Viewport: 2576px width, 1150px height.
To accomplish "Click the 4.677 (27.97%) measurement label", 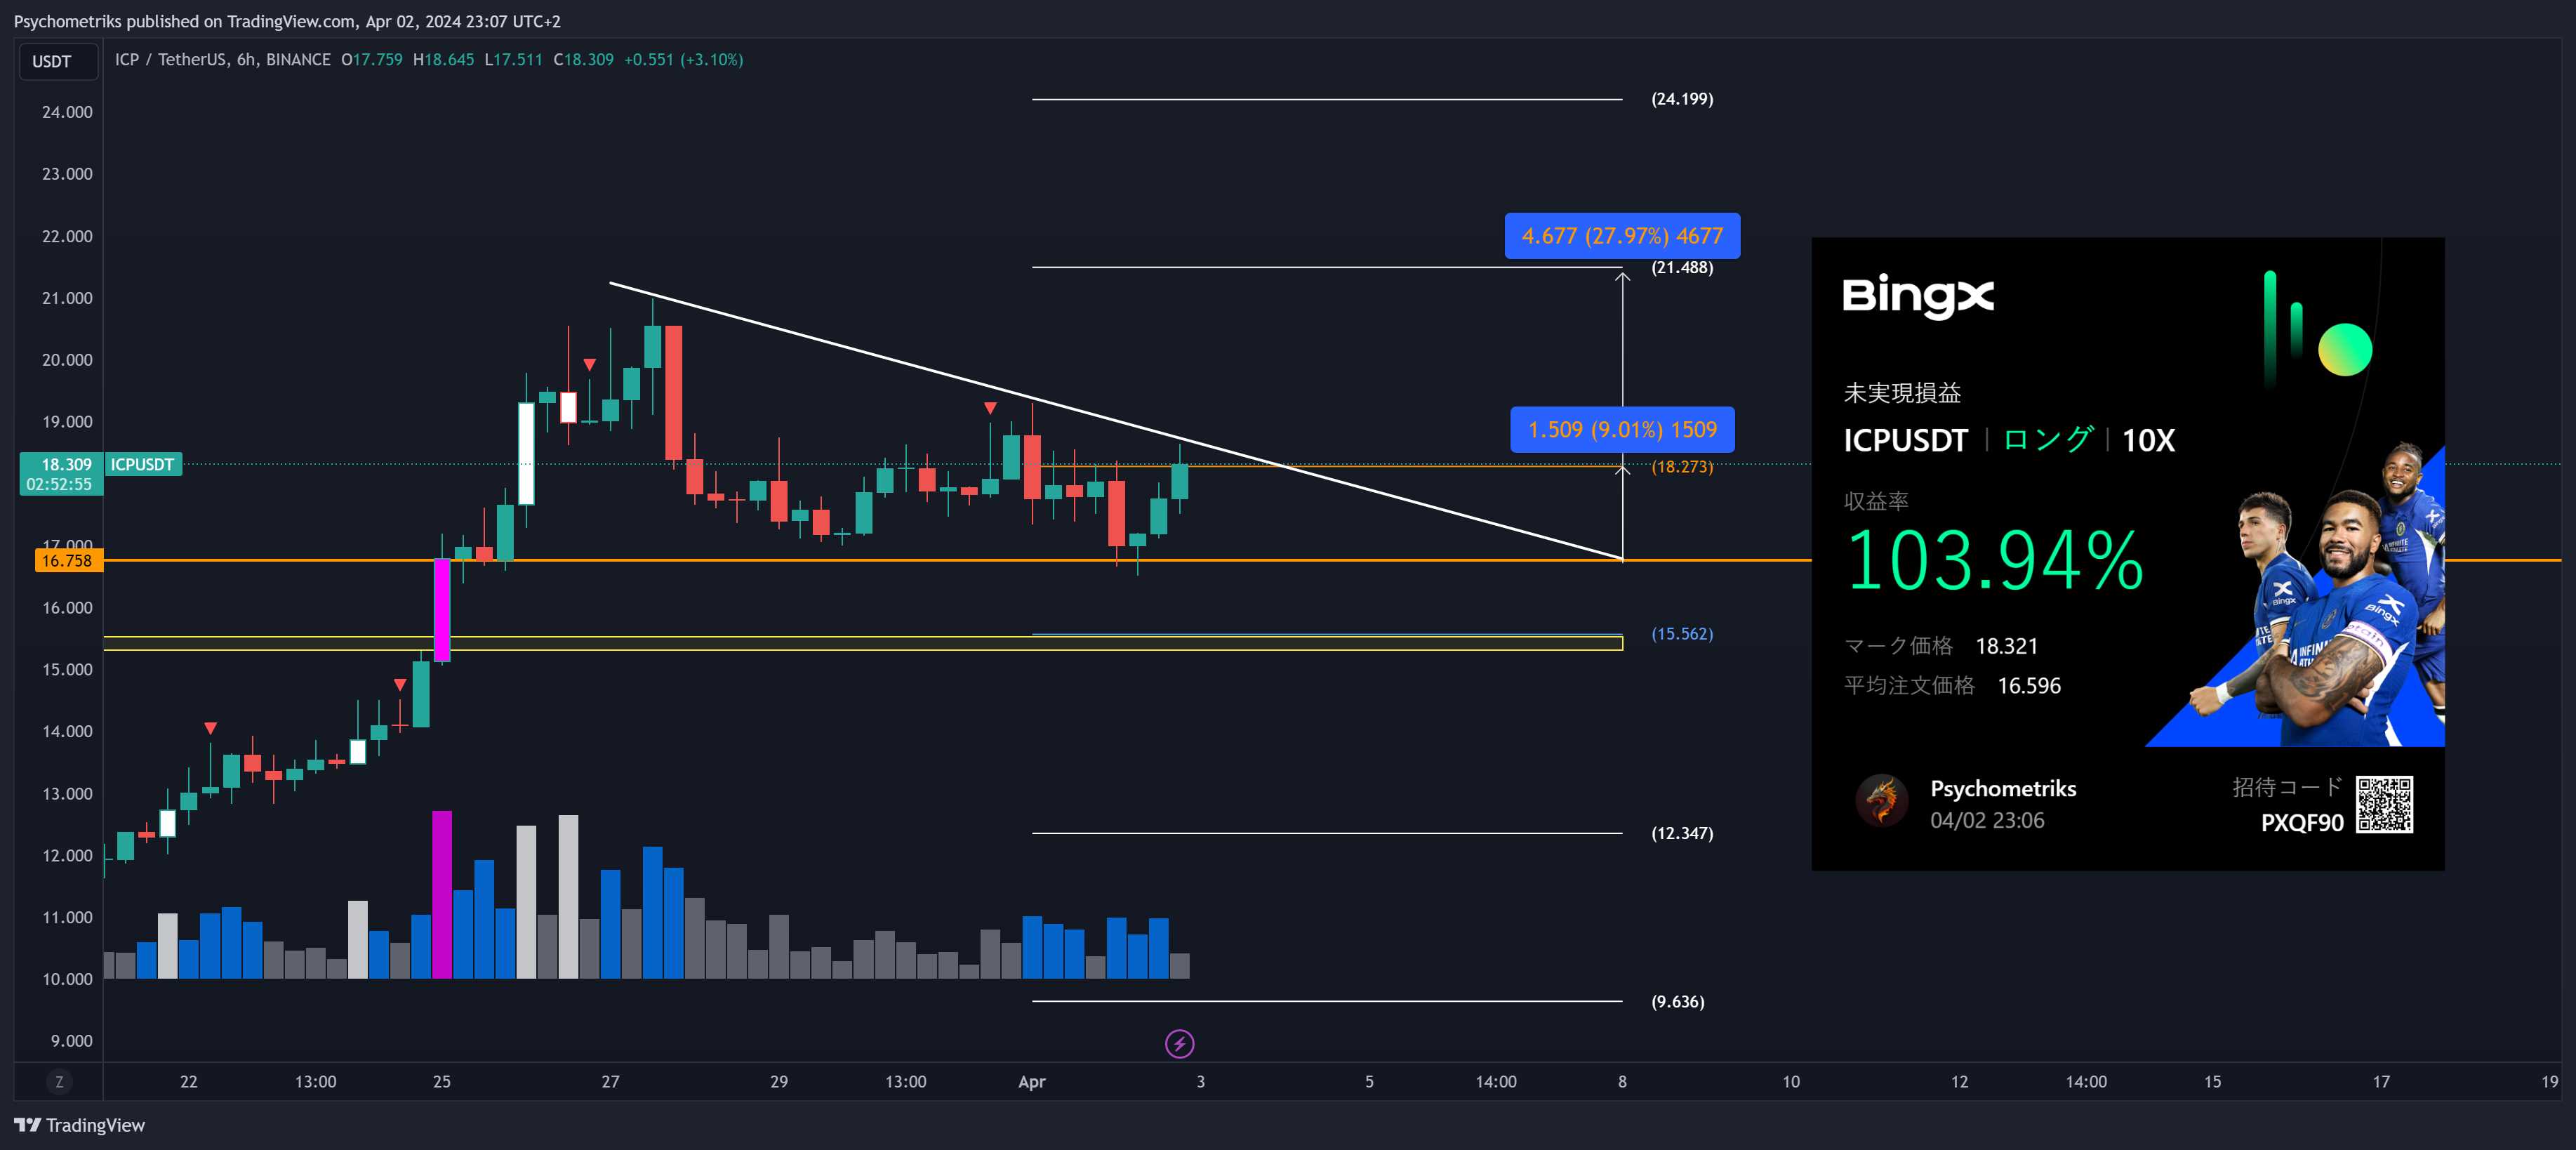I will click(1622, 236).
